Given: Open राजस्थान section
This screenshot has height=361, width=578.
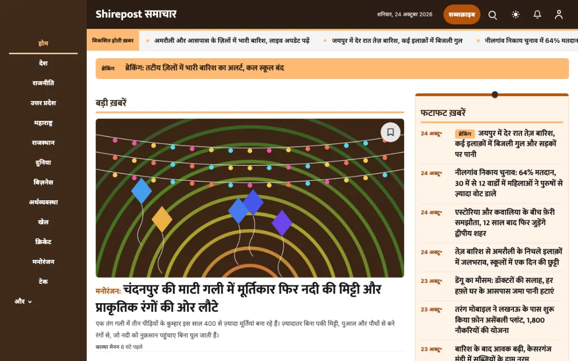Looking at the screenshot, I should [43, 142].
